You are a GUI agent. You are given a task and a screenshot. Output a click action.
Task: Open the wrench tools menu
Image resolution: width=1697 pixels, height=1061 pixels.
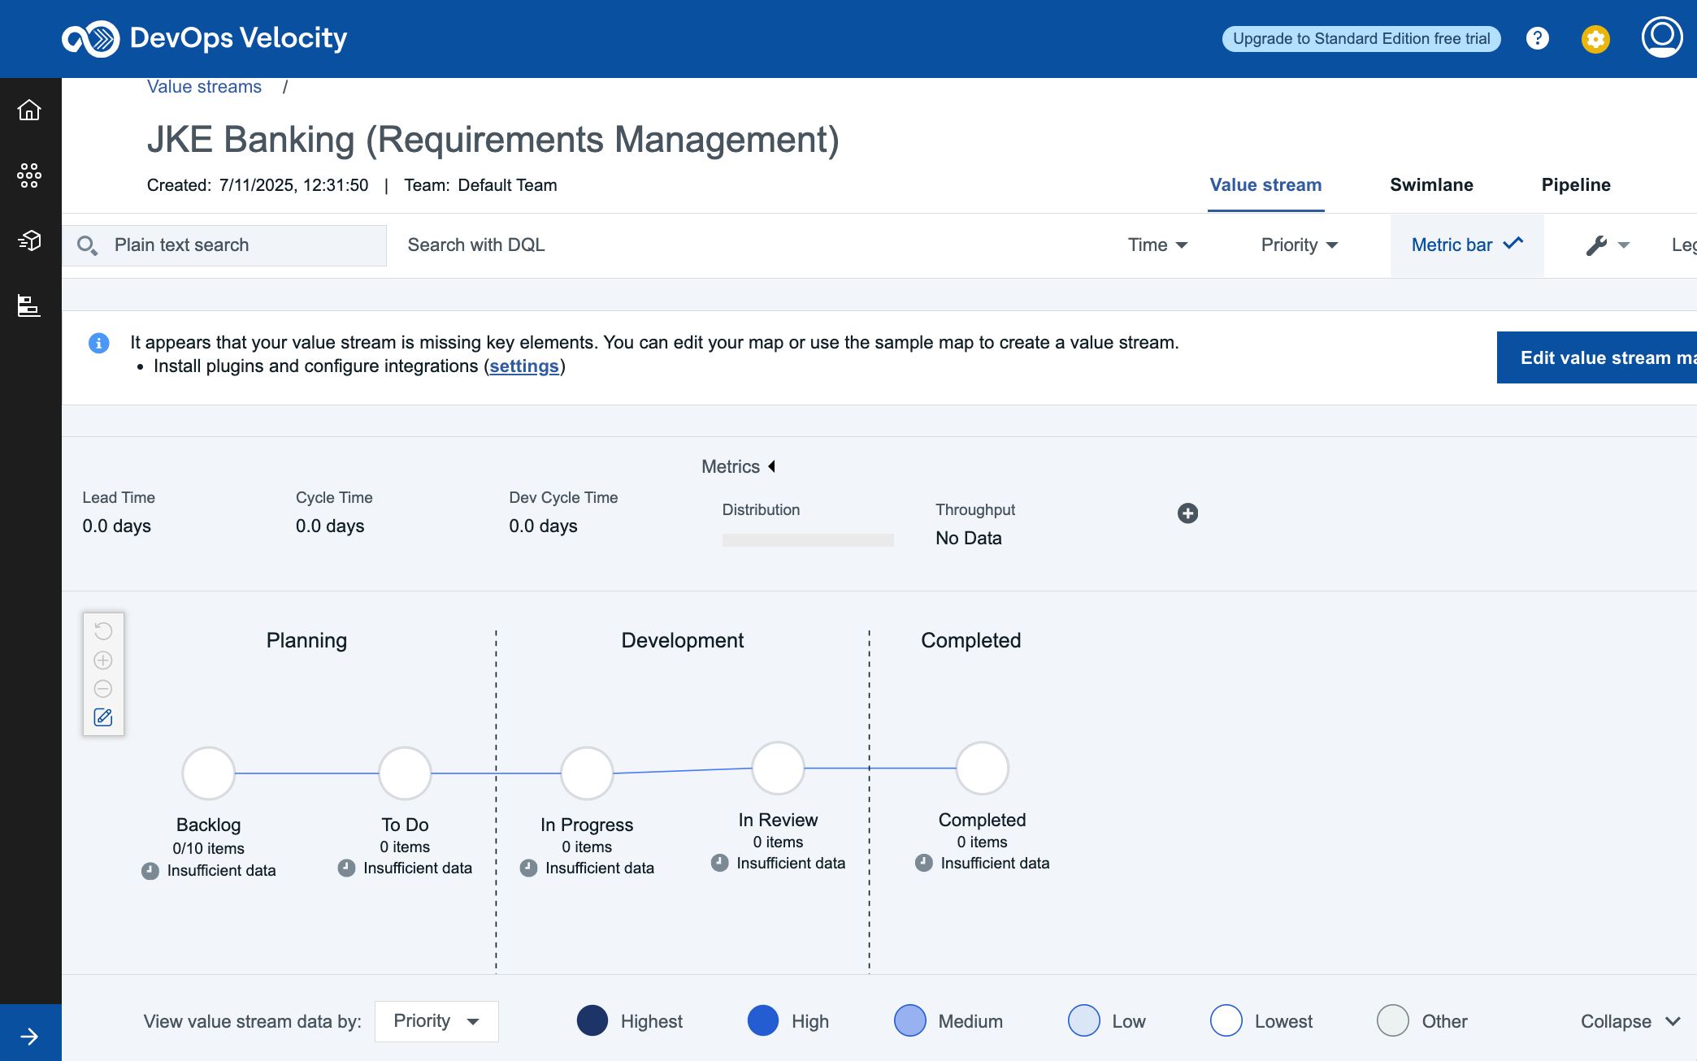click(1608, 245)
